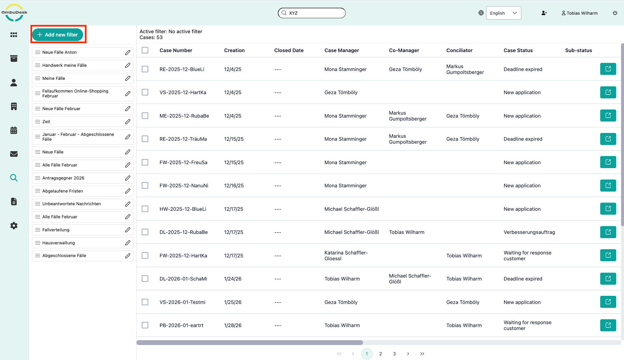624x360 pixels.
Task: Click the power logout icon
Action: coord(615,13)
